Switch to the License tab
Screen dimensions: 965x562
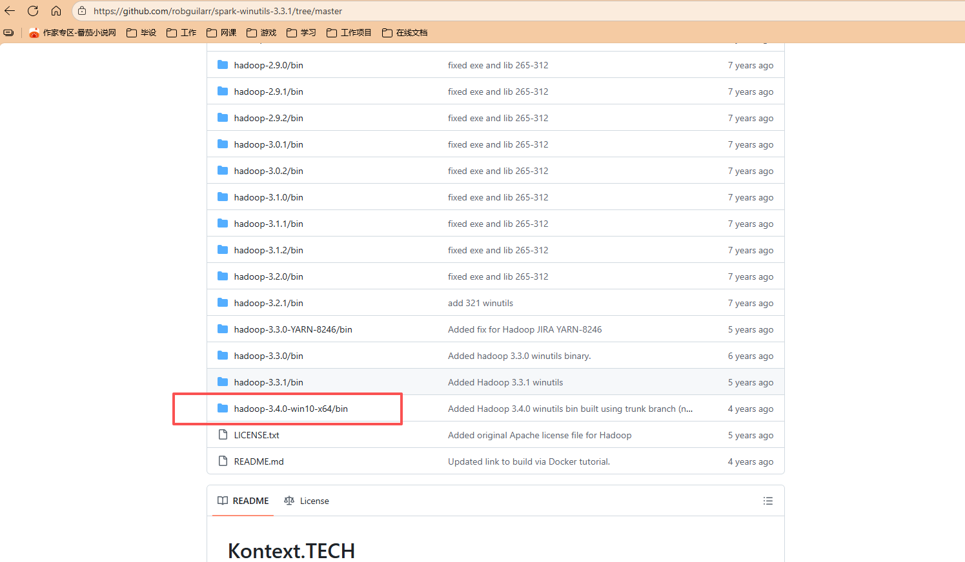point(314,500)
